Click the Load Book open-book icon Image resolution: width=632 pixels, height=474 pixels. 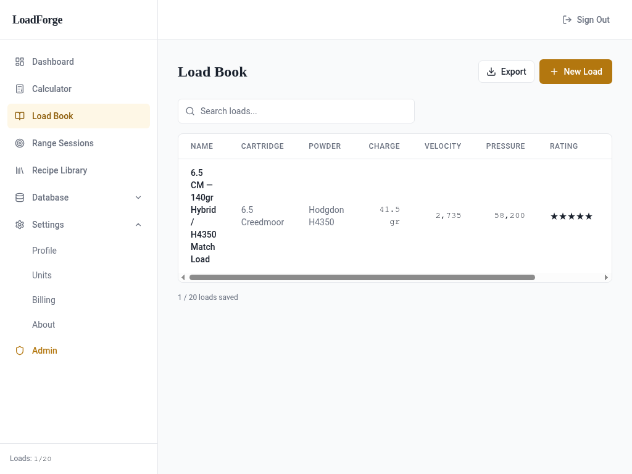20,116
